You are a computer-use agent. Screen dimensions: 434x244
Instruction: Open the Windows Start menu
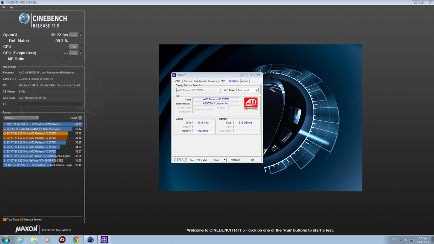tap(7, 240)
